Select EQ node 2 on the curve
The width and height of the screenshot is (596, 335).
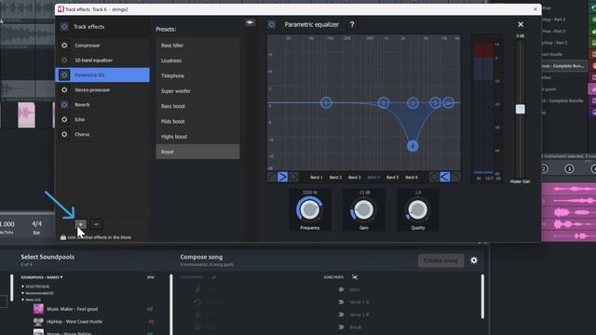tap(384, 102)
